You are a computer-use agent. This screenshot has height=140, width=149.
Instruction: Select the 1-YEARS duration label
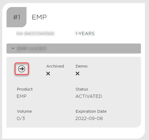coord(85,34)
